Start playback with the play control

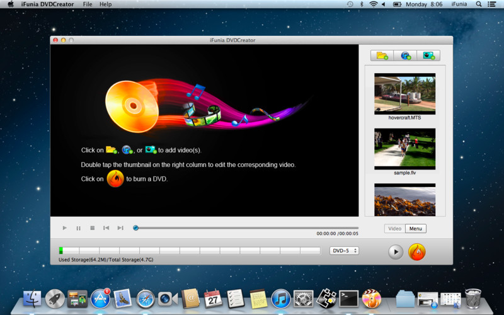point(65,228)
